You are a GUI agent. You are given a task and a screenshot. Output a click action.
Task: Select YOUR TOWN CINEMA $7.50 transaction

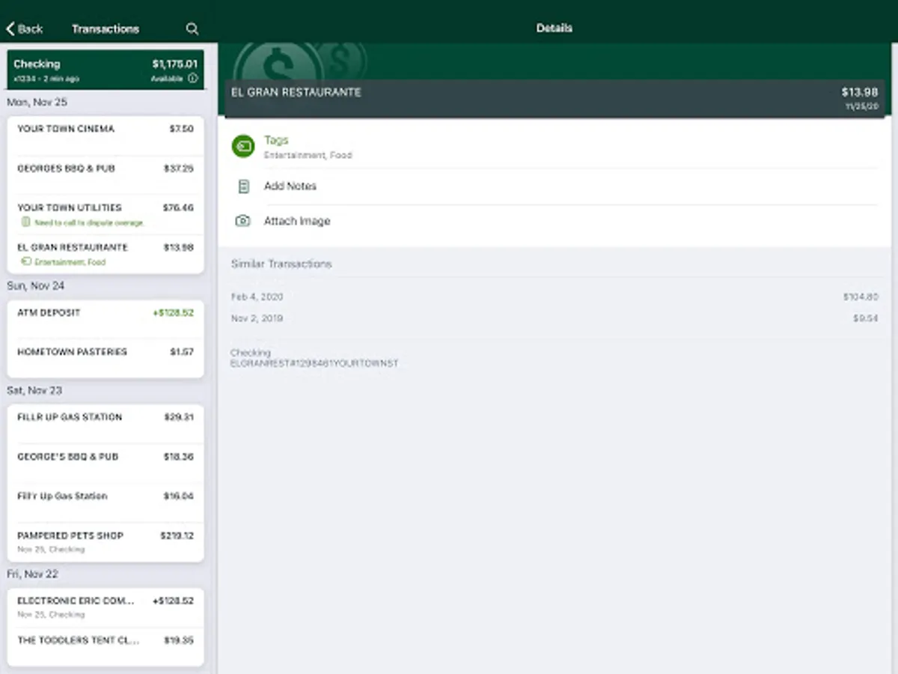(106, 135)
